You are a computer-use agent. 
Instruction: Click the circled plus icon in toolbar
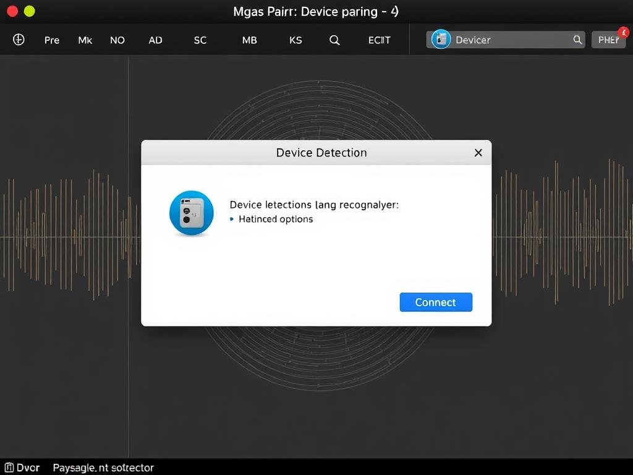click(x=19, y=40)
